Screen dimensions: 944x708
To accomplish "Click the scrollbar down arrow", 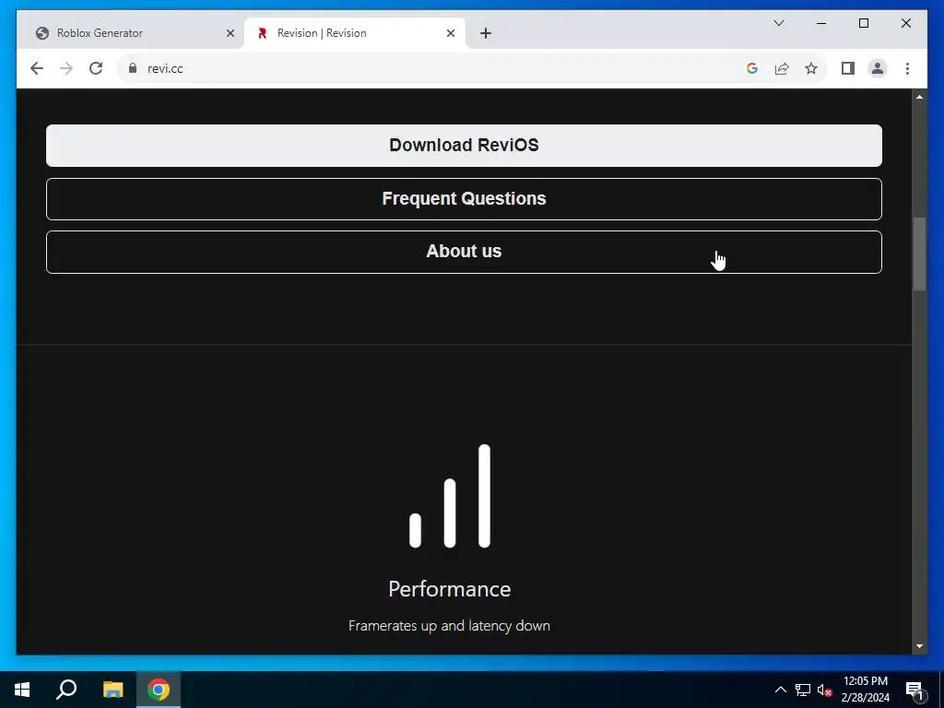I will pos(919,646).
